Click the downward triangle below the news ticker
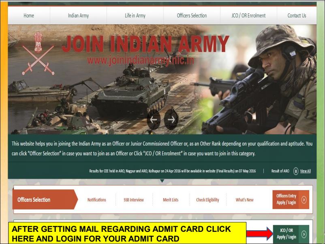The image size is (325, 244). (x=162, y=181)
